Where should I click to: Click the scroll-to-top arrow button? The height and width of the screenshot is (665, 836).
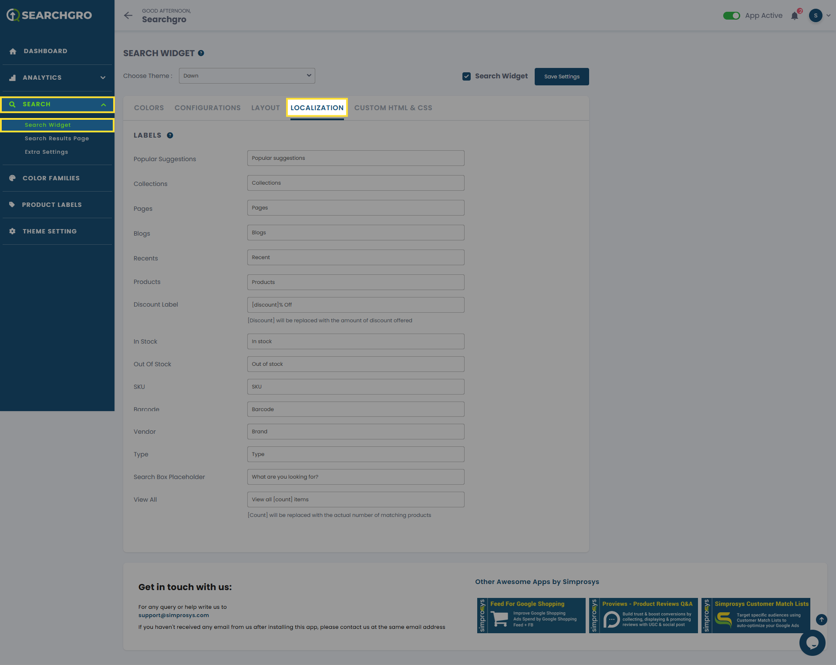coord(821,619)
